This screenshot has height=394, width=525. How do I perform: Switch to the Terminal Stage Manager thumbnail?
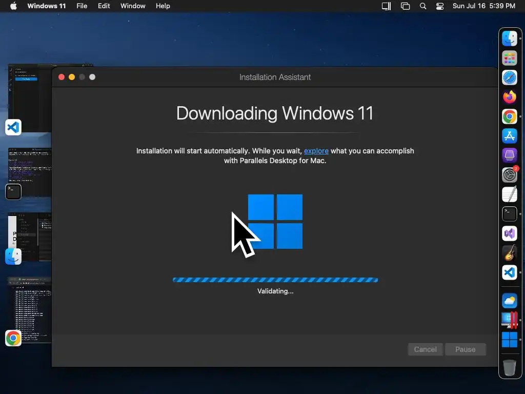pyautogui.click(x=29, y=173)
